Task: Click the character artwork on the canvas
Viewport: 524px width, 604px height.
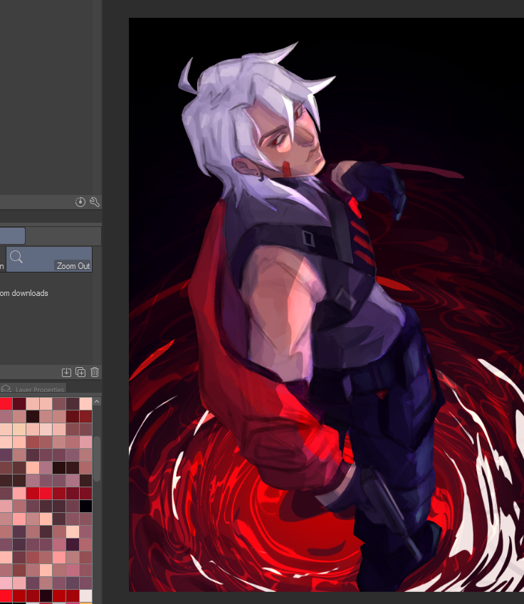Action: (x=326, y=304)
